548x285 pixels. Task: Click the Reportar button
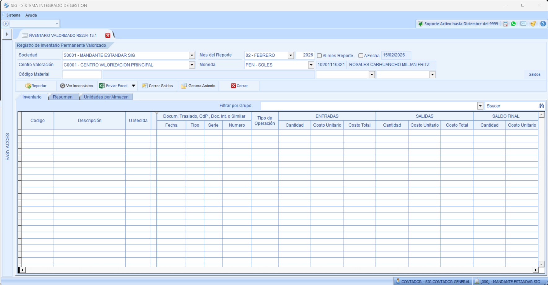coord(36,86)
